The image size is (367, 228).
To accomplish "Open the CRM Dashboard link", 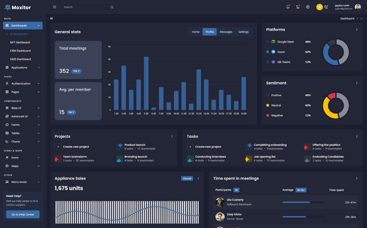I will (x=20, y=51).
